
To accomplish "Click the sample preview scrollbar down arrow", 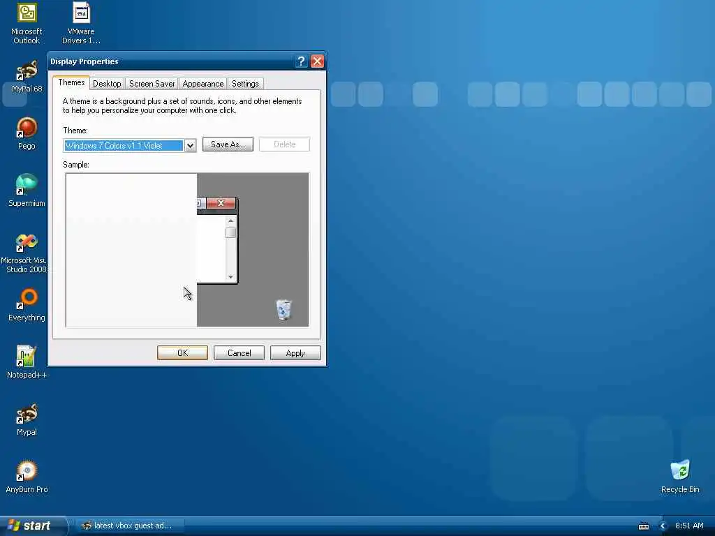I will point(230,276).
